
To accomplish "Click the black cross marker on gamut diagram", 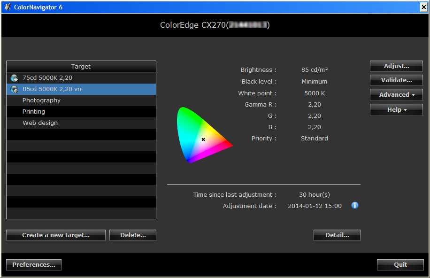I will click(x=203, y=139).
